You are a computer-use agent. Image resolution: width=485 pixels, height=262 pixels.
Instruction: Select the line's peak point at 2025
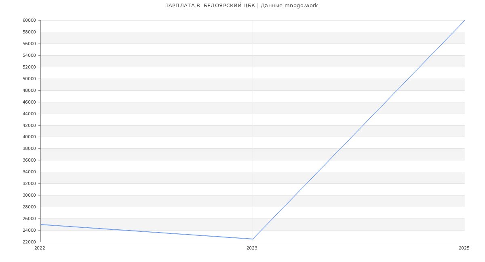(464, 21)
